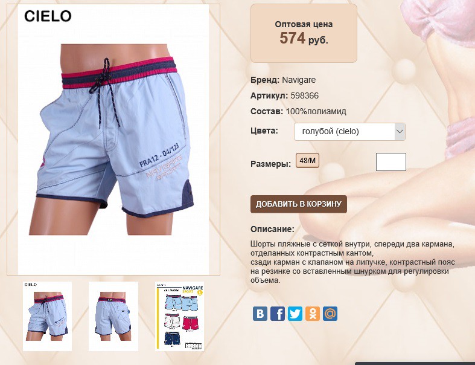
Task: Show front view shorts thumbnail
Action: click(x=47, y=316)
